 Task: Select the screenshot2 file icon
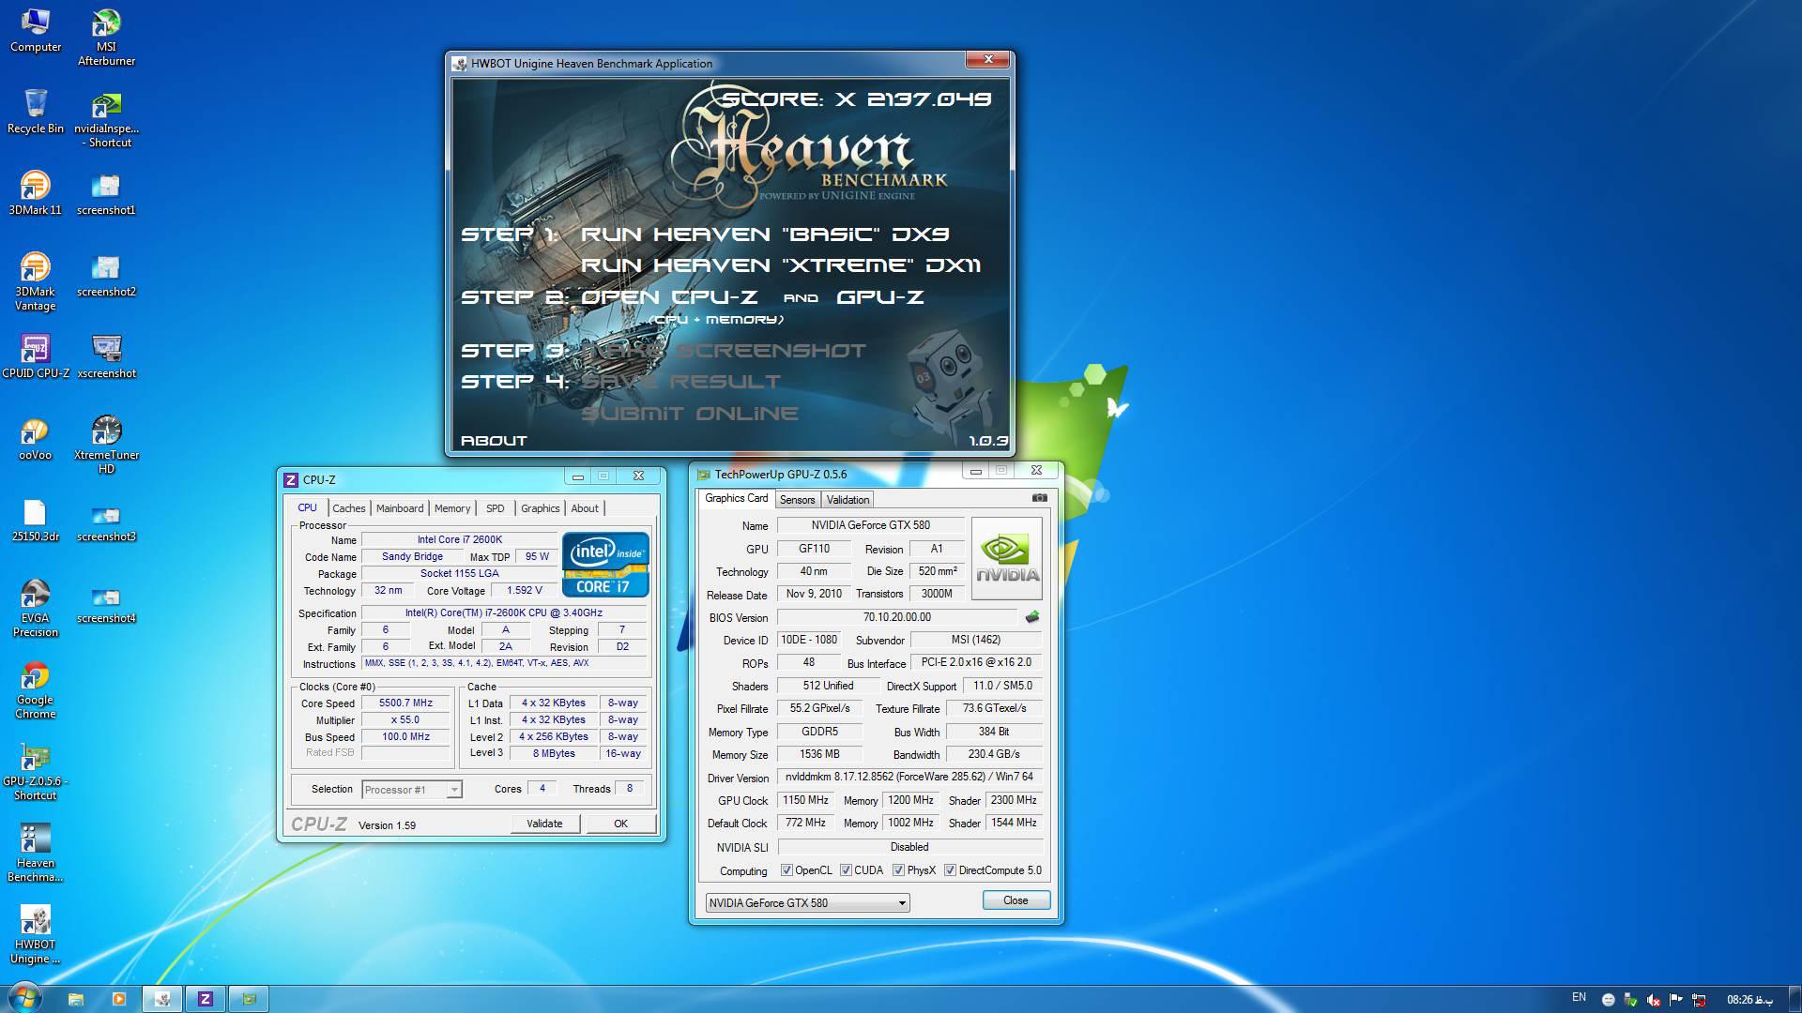(x=106, y=275)
